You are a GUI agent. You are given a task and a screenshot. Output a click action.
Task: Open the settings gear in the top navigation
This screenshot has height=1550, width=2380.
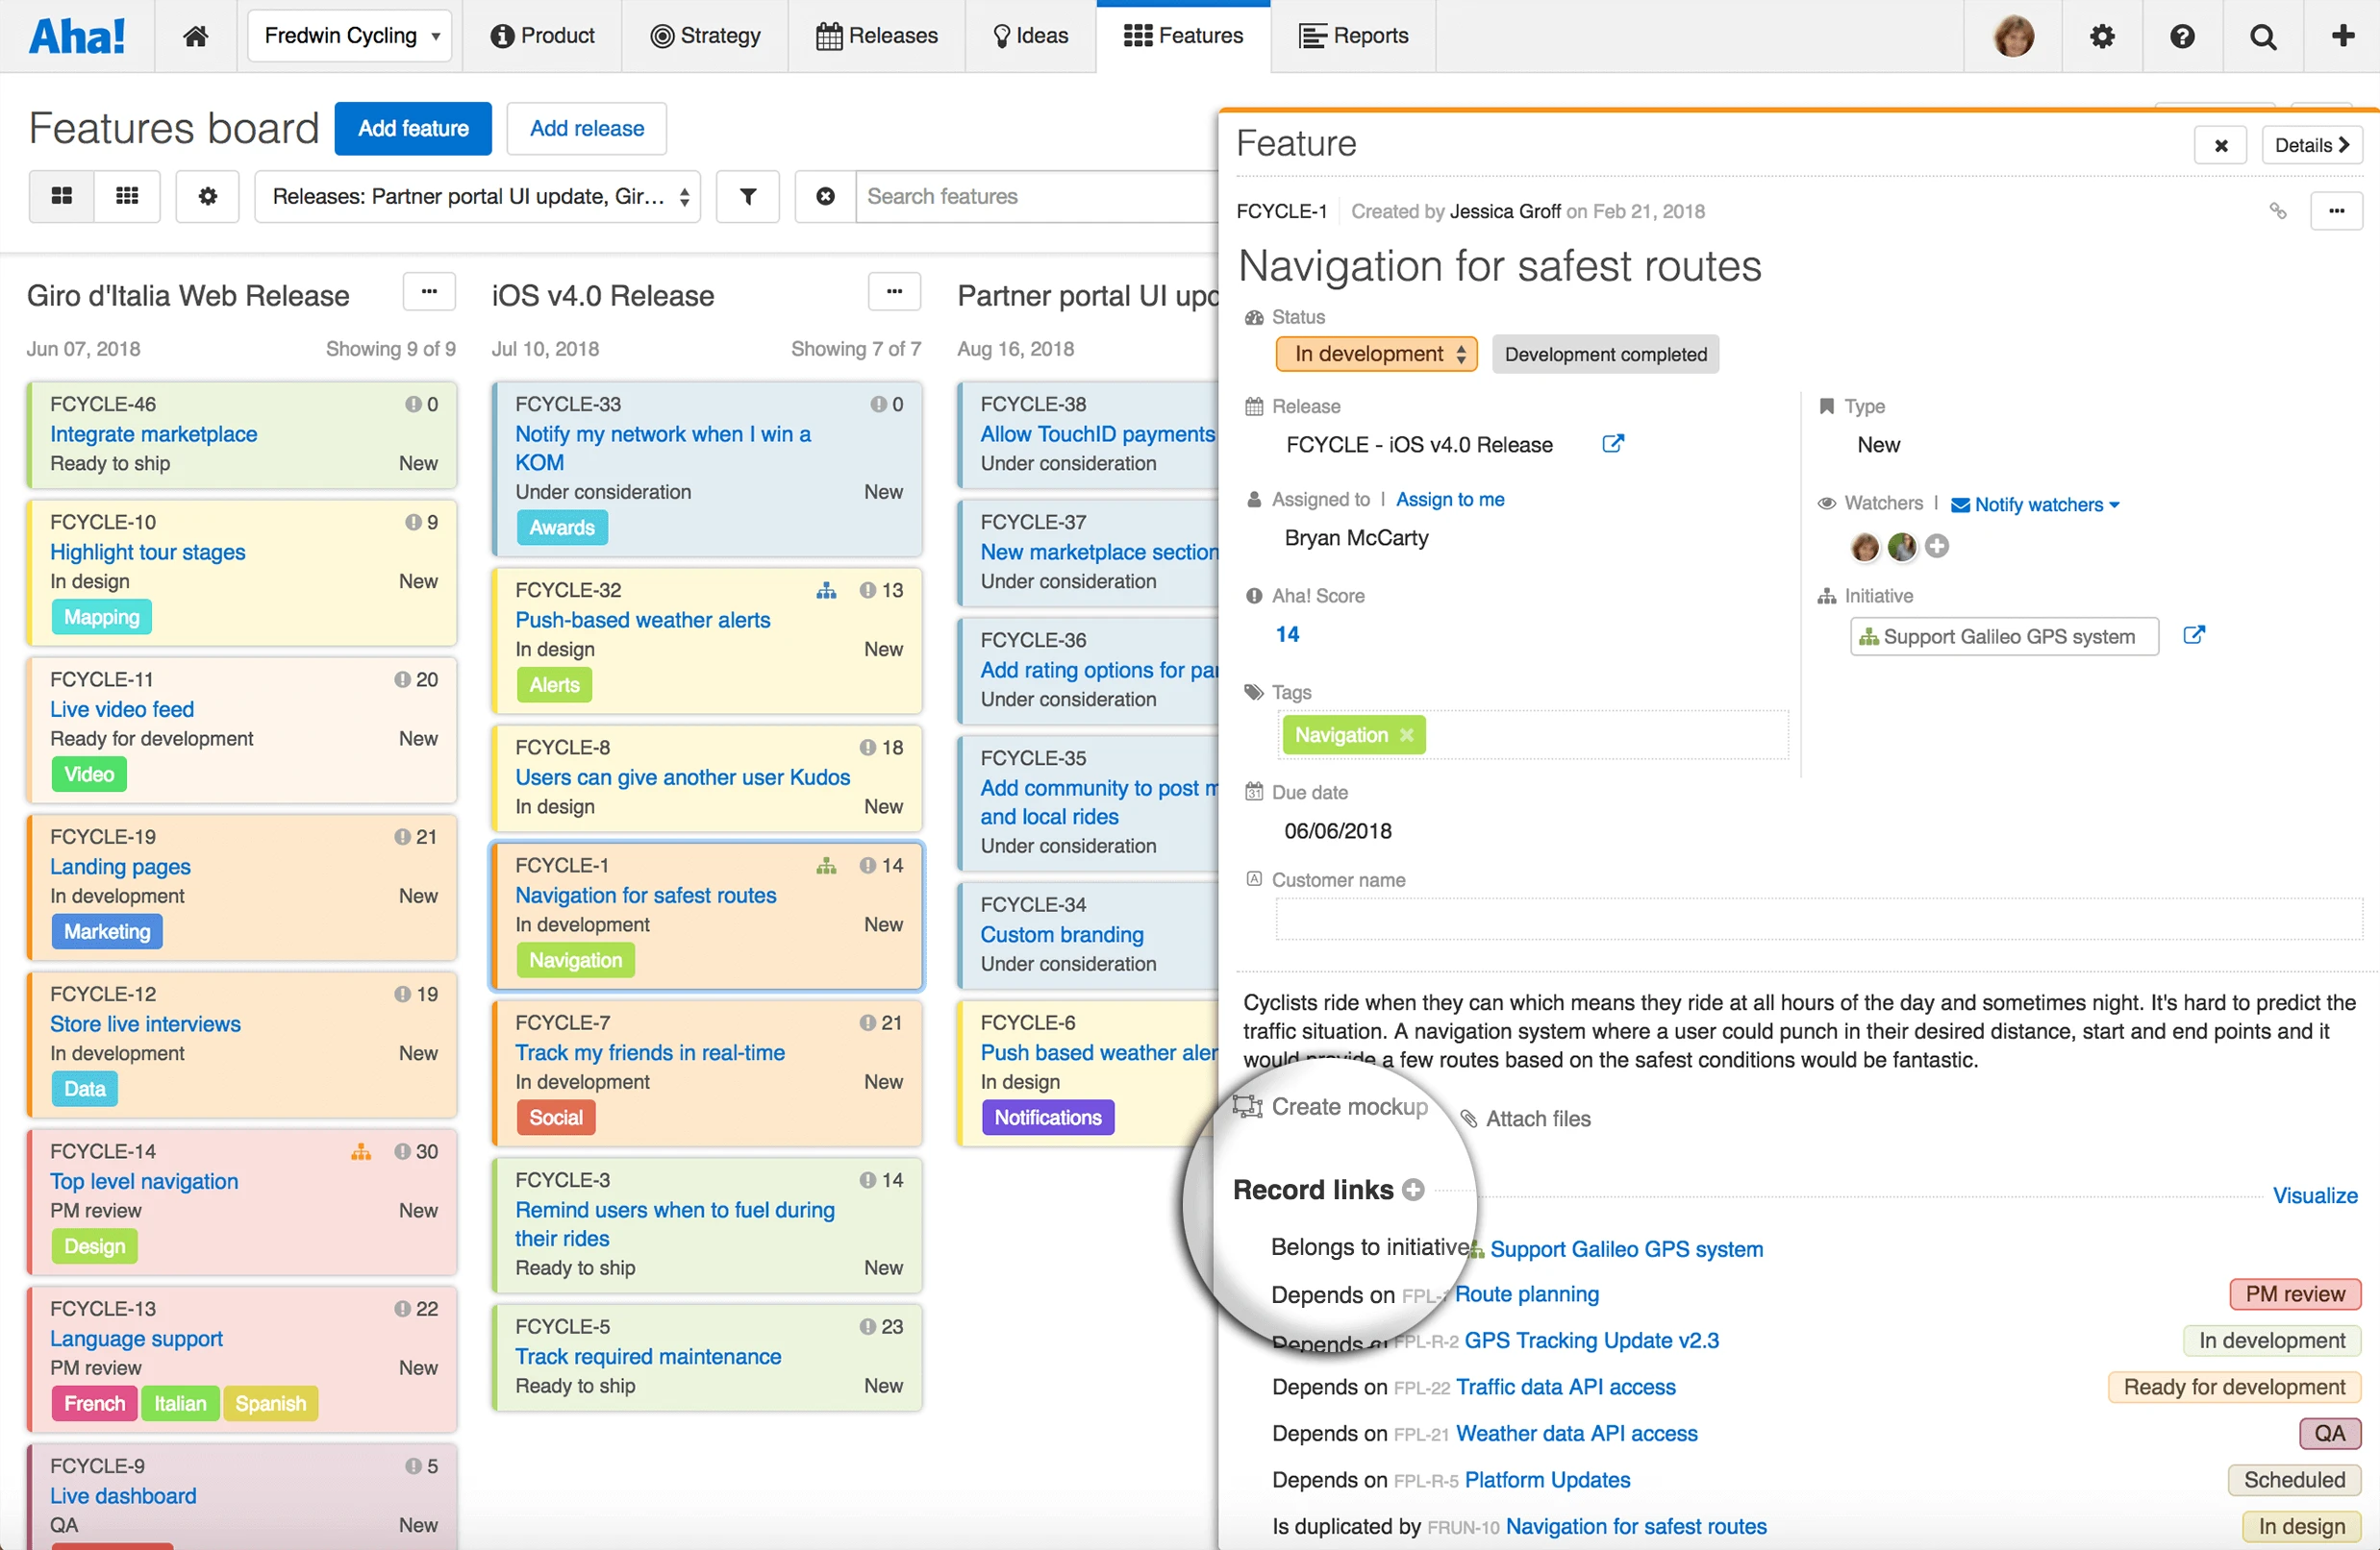2102,36
